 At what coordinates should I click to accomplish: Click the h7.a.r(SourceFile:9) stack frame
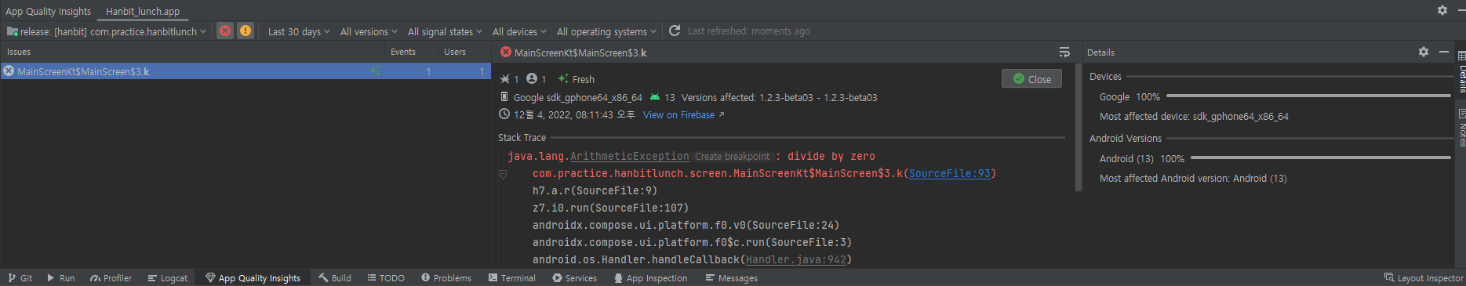(x=595, y=190)
